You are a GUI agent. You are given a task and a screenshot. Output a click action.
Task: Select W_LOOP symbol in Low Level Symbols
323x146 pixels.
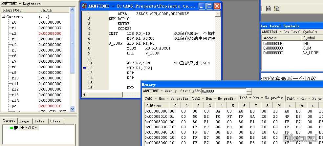(x=311, y=52)
